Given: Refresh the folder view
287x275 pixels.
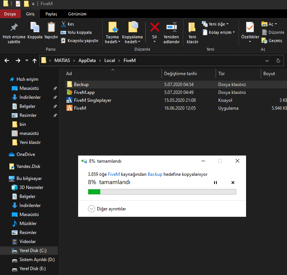Looking at the screenshot, I should click(x=278, y=60).
